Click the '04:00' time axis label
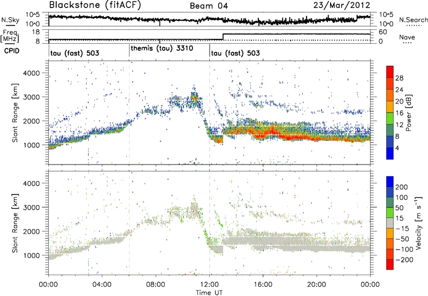 tap(102, 284)
